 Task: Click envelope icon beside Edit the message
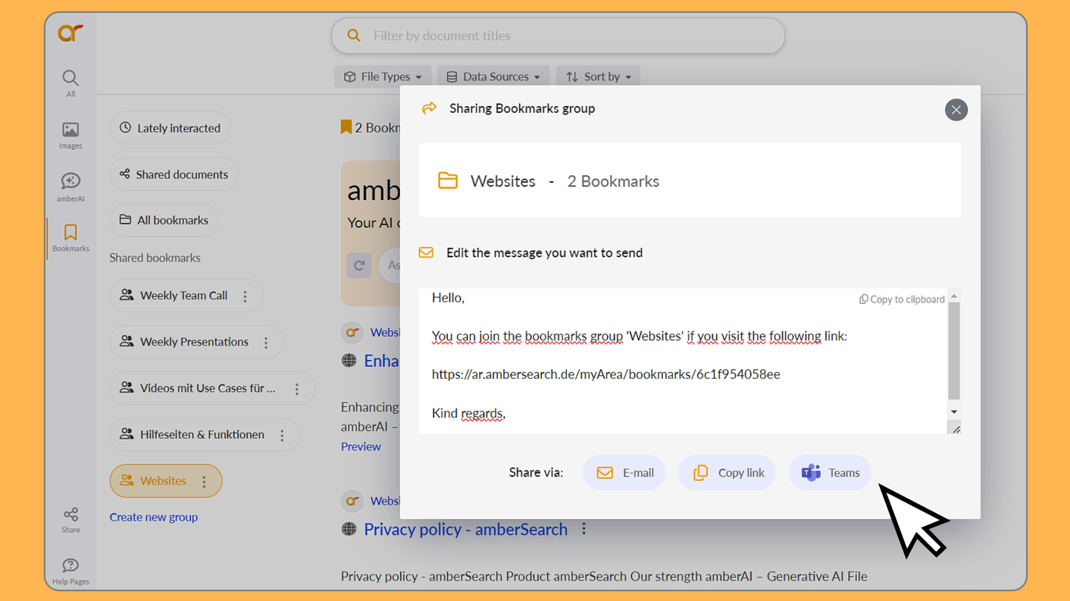(x=427, y=252)
